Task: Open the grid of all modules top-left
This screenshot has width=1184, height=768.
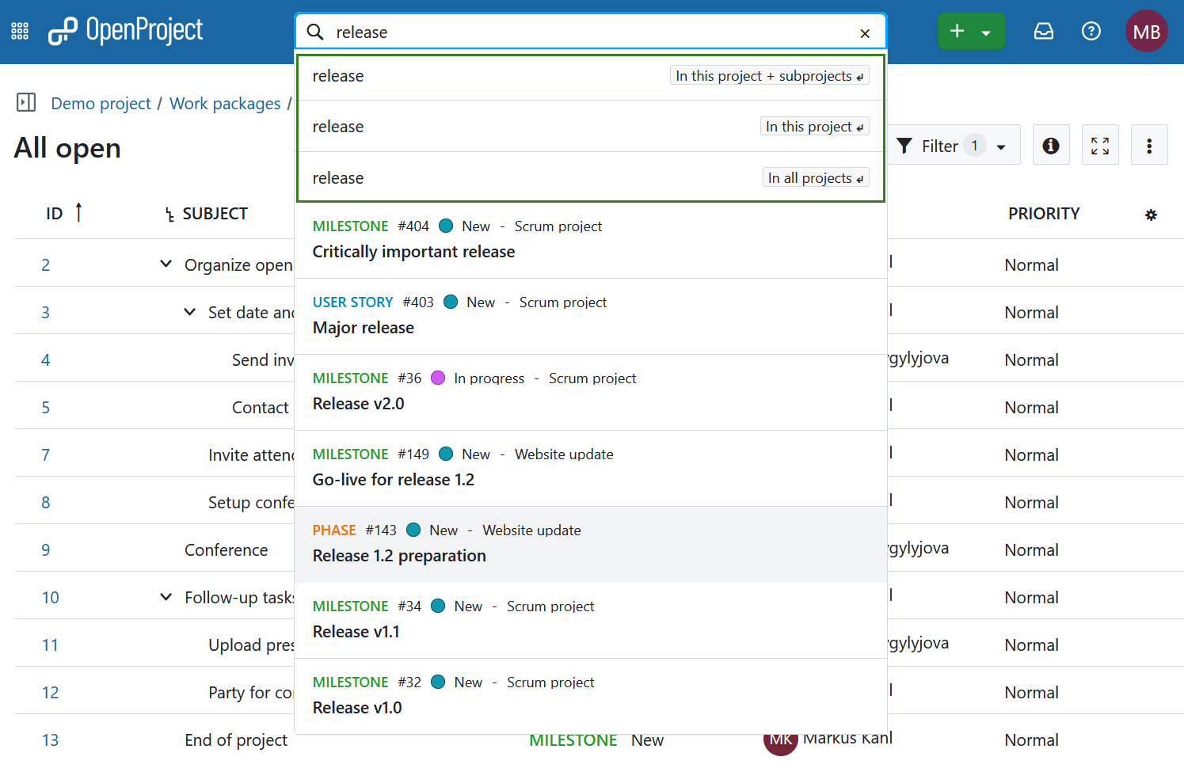Action: tap(19, 30)
